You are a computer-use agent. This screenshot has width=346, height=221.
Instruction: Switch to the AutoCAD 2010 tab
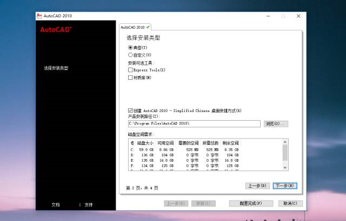tap(135, 27)
